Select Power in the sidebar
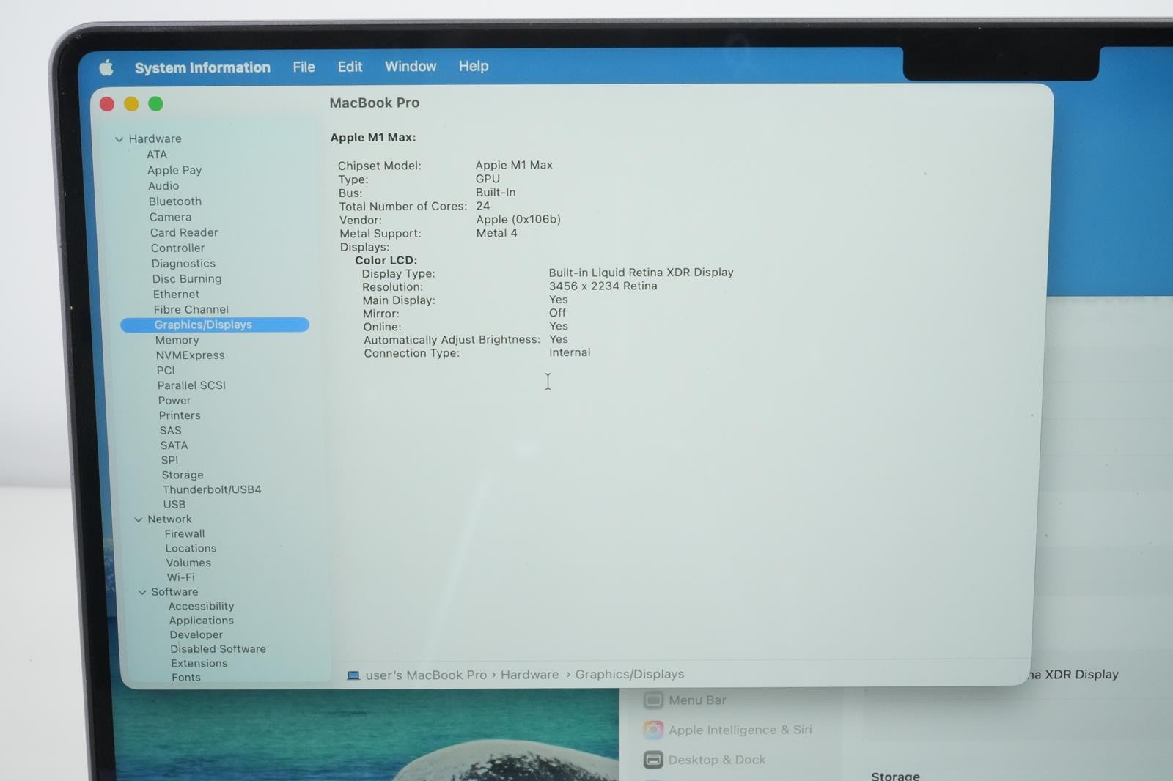 [174, 401]
